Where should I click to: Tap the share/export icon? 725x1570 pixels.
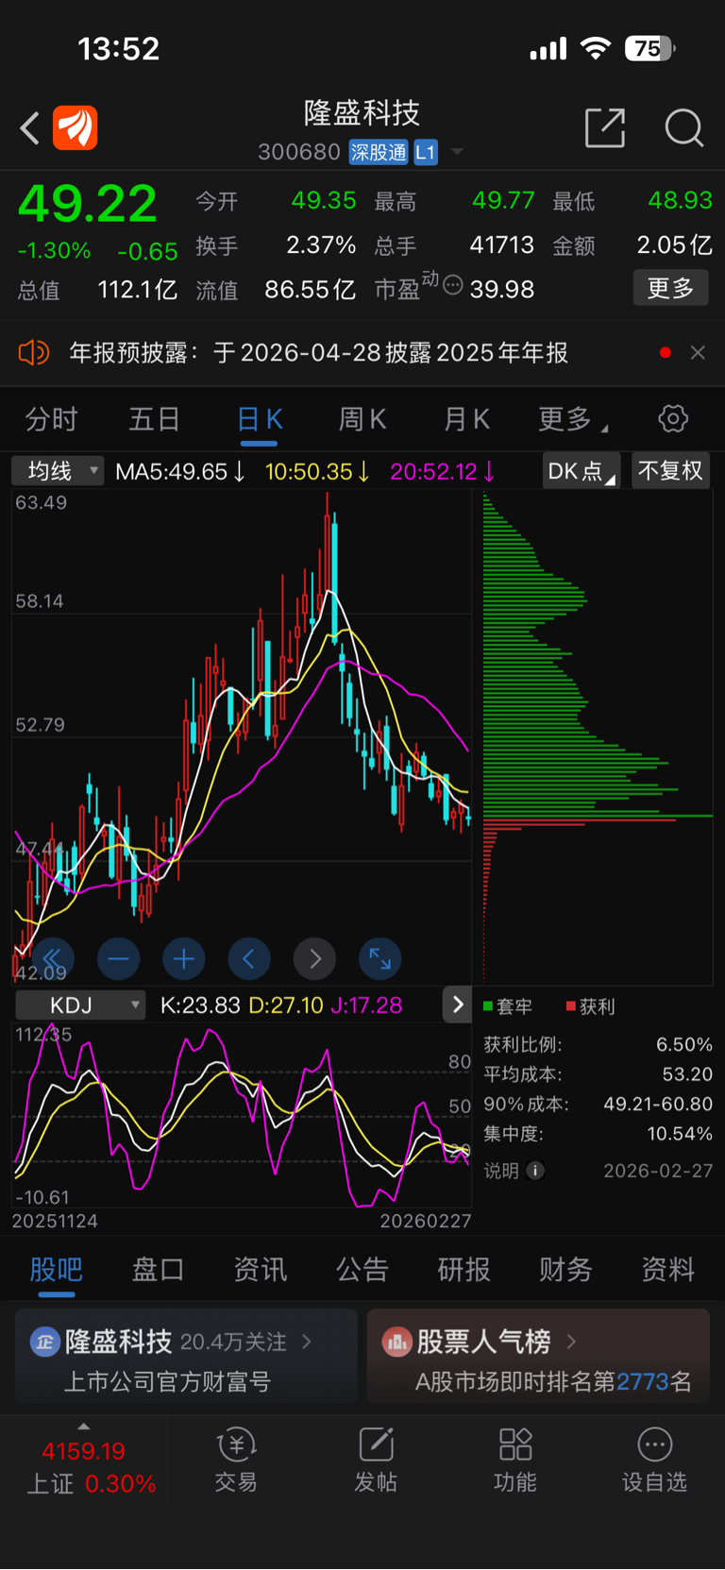[x=605, y=127]
